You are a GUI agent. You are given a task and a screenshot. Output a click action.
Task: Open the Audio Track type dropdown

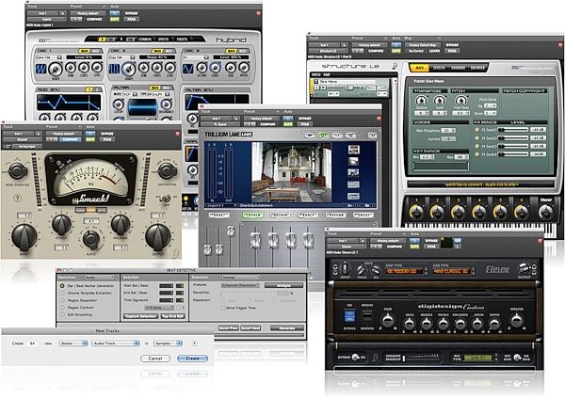coord(115,343)
